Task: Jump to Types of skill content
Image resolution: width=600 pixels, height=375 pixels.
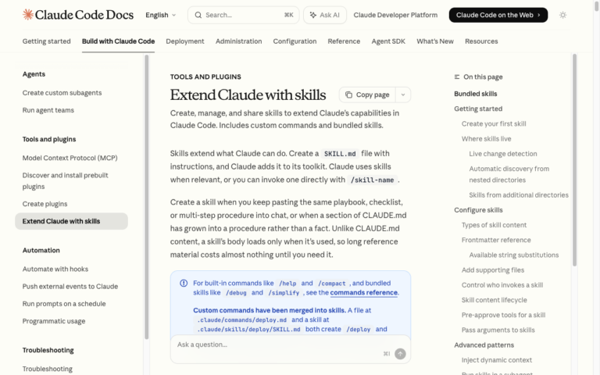Action: point(494,225)
